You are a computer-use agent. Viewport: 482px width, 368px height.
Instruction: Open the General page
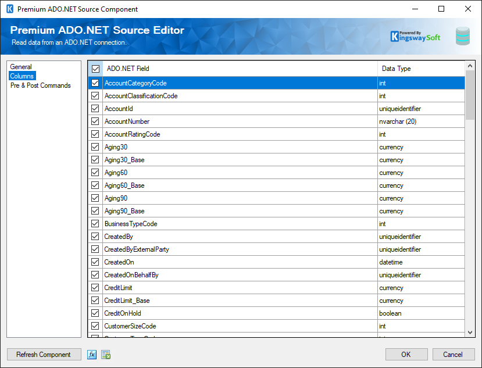click(x=21, y=67)
